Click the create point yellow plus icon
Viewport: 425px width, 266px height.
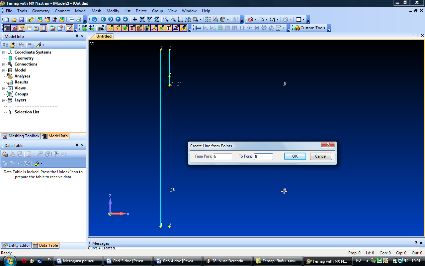[x=110, y=28]
